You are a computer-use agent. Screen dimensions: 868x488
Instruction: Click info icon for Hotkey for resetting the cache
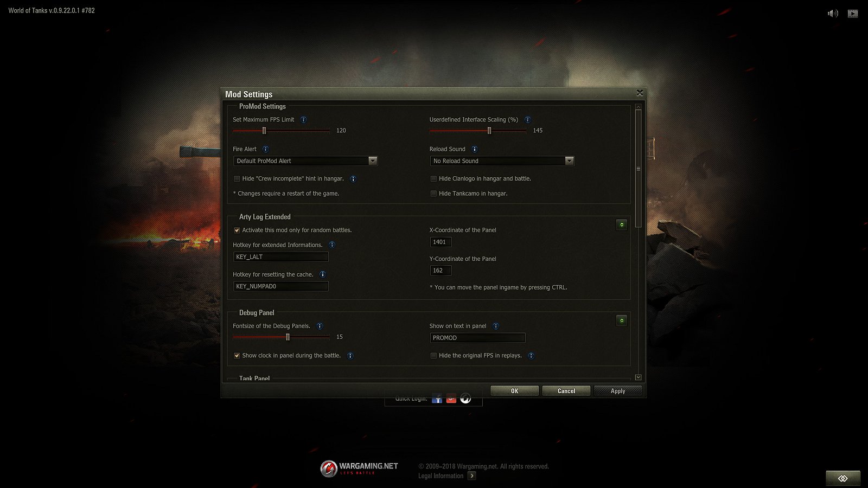click(323, 274)
